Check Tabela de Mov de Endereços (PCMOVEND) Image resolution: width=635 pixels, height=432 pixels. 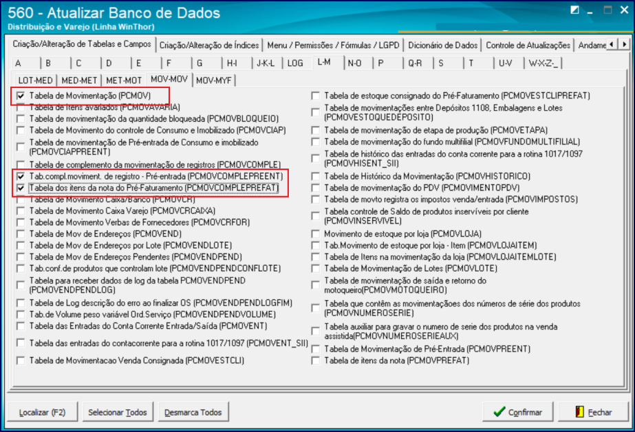tap(21, 234)
